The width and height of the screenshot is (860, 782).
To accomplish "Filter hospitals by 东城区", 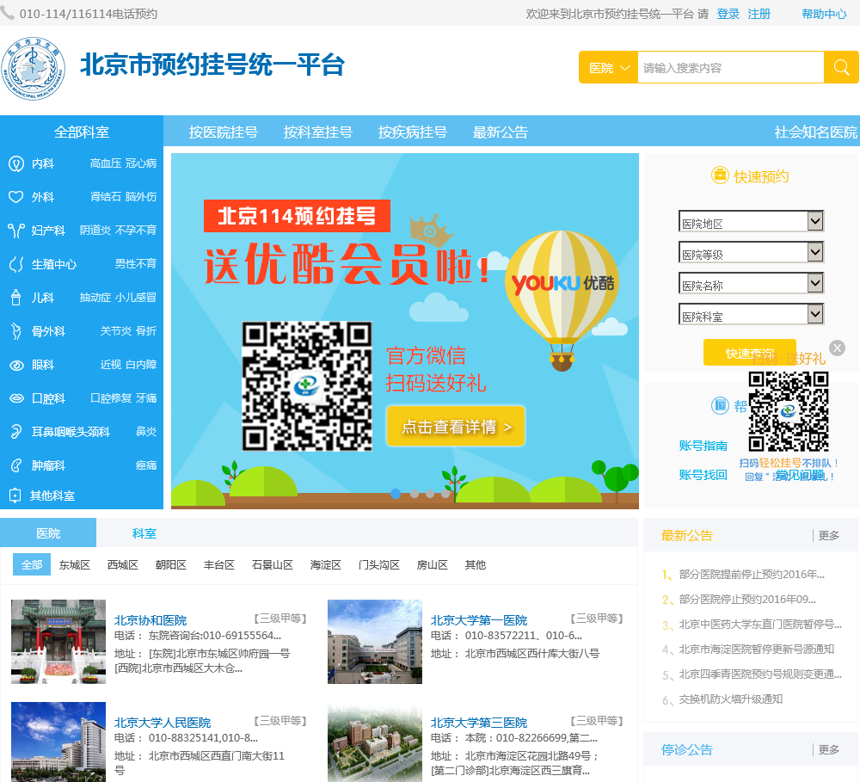I will [x=75, y=564].
